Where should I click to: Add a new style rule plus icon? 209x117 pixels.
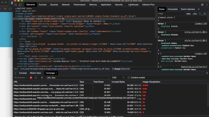(x=200, y=14)
